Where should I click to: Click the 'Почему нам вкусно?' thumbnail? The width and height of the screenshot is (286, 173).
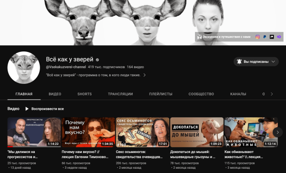pyautogui.click(x=88, y=132)
